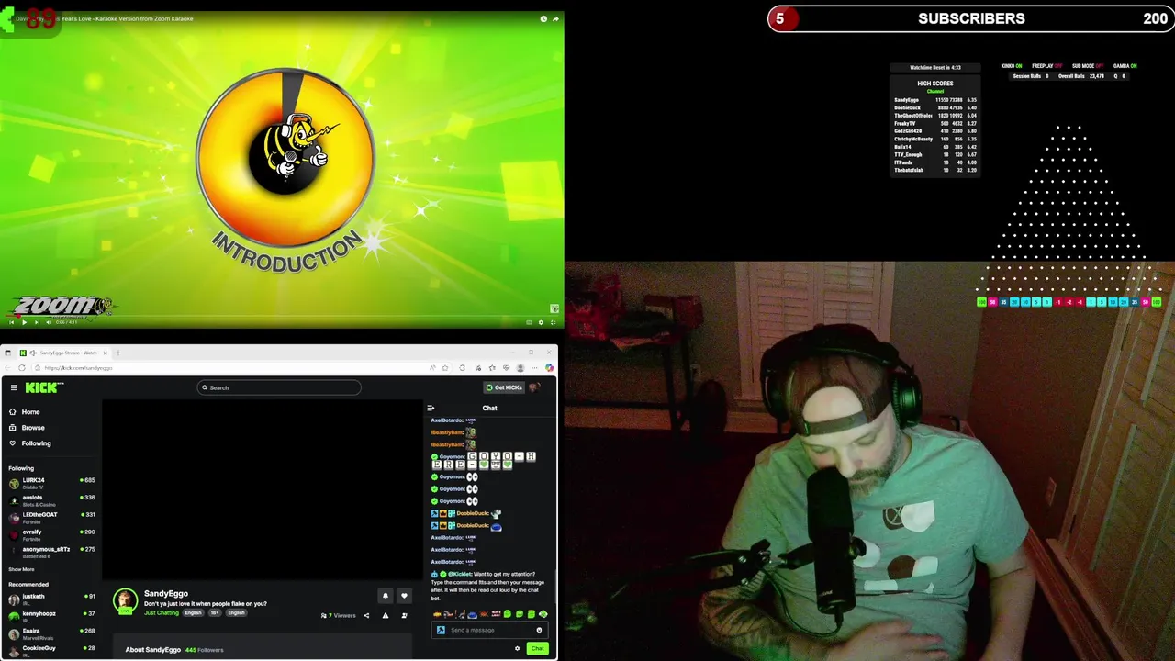Click the video progress bar

pos(282,316)
